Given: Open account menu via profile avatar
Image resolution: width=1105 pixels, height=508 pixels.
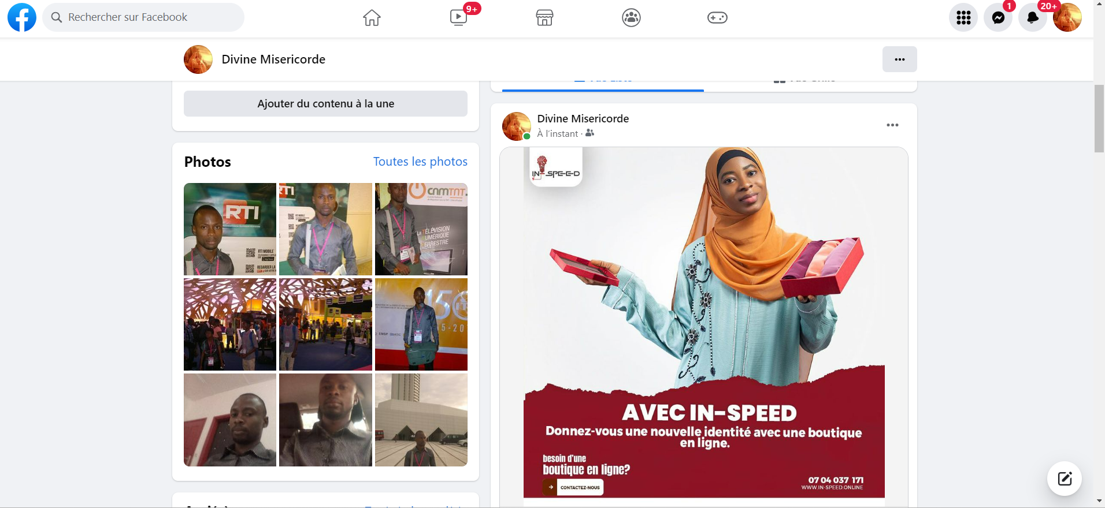Looking at the screenshot, I should (1067, 18).
